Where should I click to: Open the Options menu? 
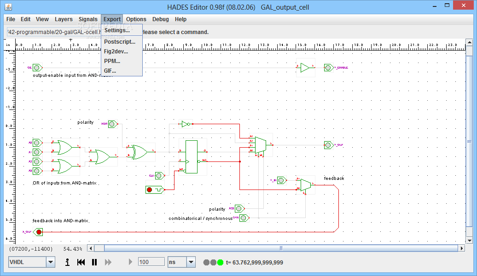pyautogui.click(x=136, y=19)
